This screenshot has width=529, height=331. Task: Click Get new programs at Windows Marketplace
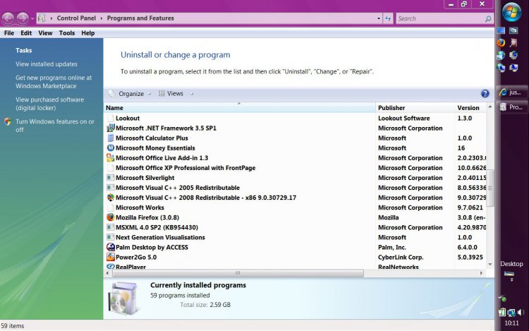pos(54,82)
